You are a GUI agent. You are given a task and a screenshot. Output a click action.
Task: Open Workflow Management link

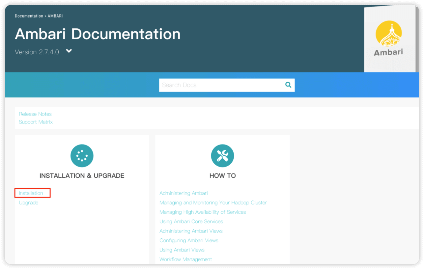[186, 259]
